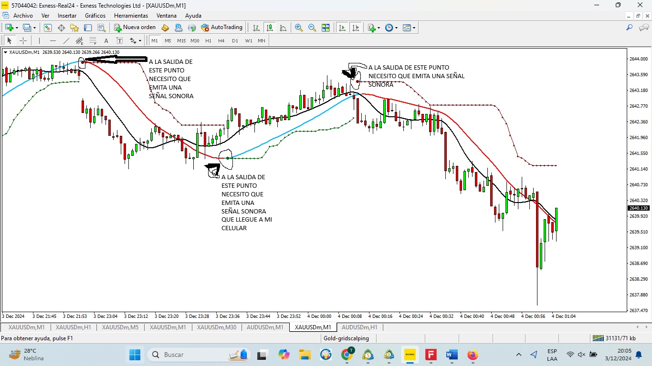Switch timeframe to M15
Screen dimensions: 652x366
181,41
